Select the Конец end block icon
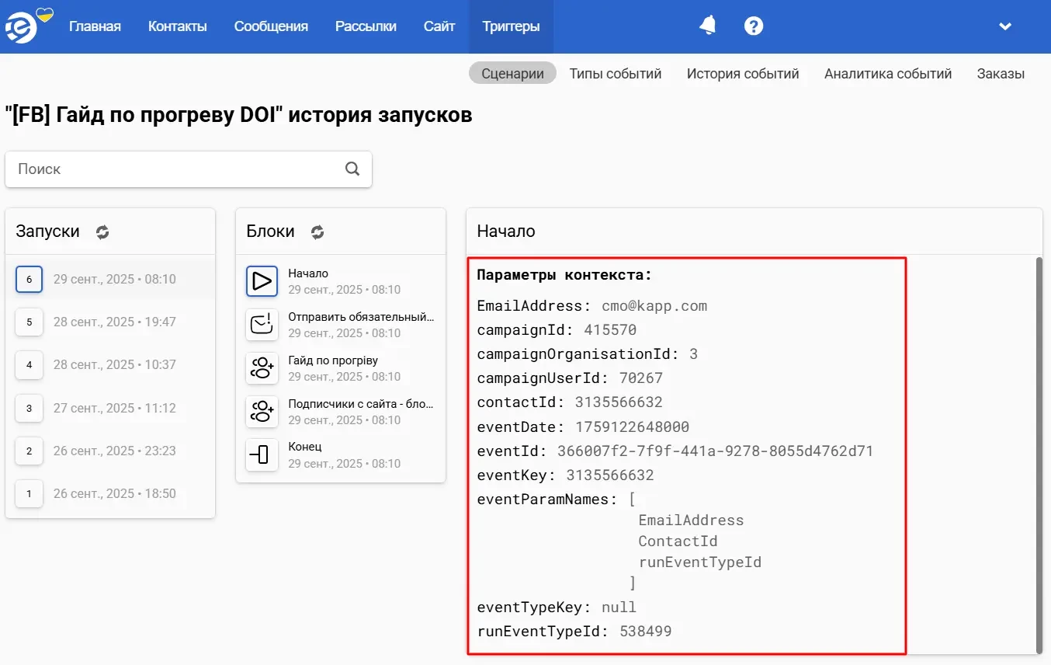This screenshot has height=665, width=1051. click(x=262, y=455)
